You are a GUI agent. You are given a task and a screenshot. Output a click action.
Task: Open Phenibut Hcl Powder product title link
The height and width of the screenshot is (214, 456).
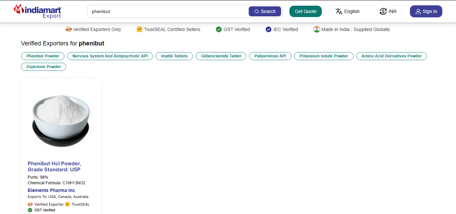[x=54, y=167]
